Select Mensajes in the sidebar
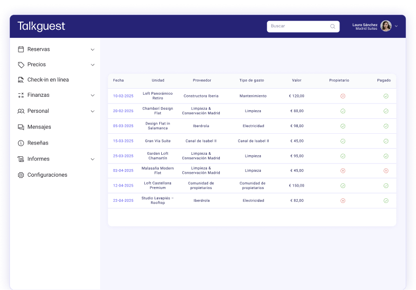416x290 pixels. (x=39, y=127)
